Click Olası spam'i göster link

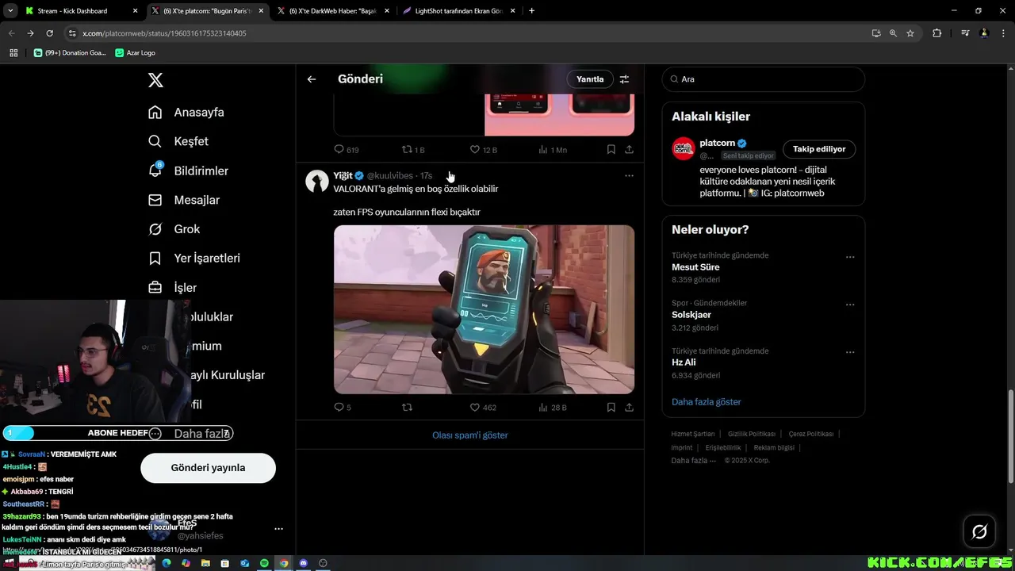470,435
